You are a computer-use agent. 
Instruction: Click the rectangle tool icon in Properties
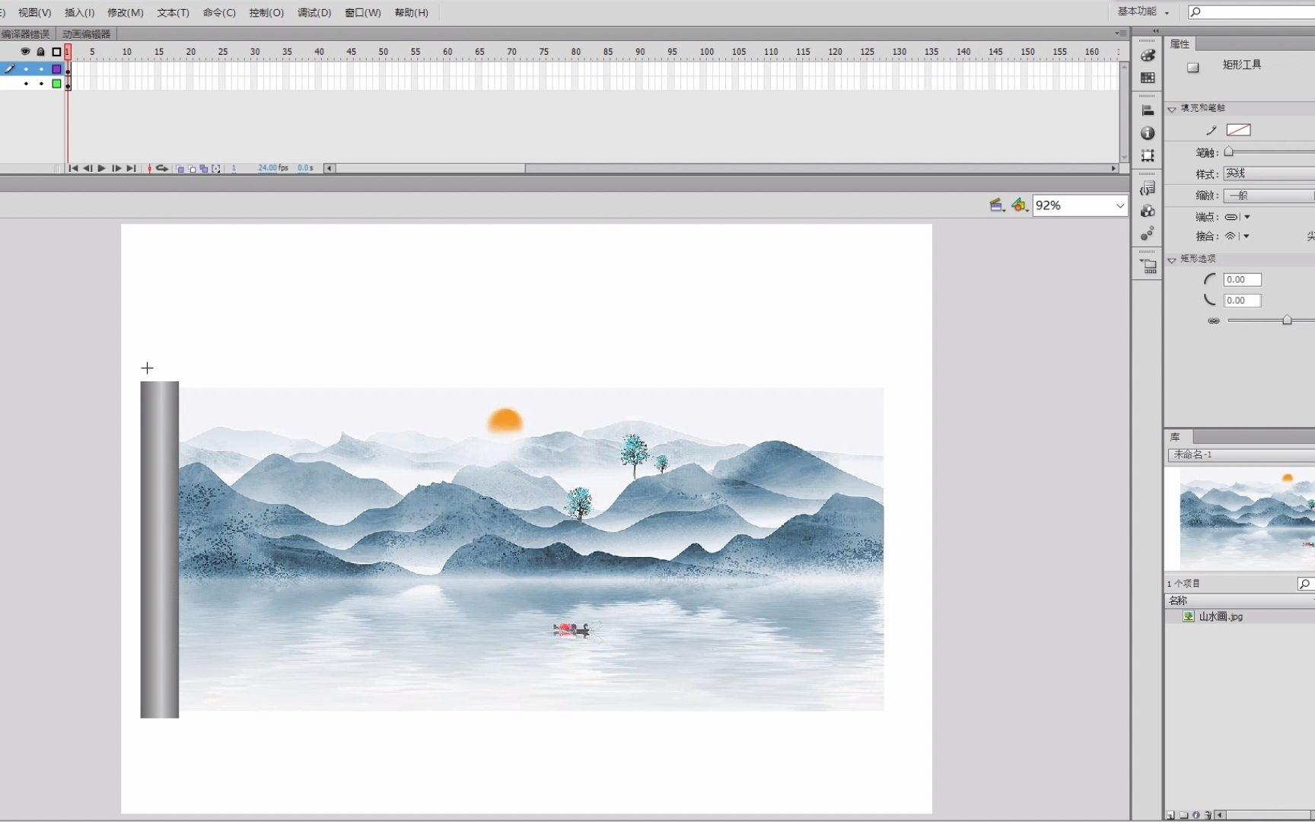(1193, 67)
